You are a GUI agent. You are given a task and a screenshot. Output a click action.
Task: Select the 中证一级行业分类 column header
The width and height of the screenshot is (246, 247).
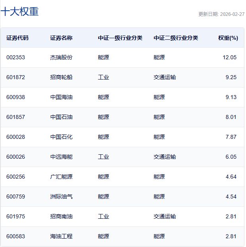(120, 38)
